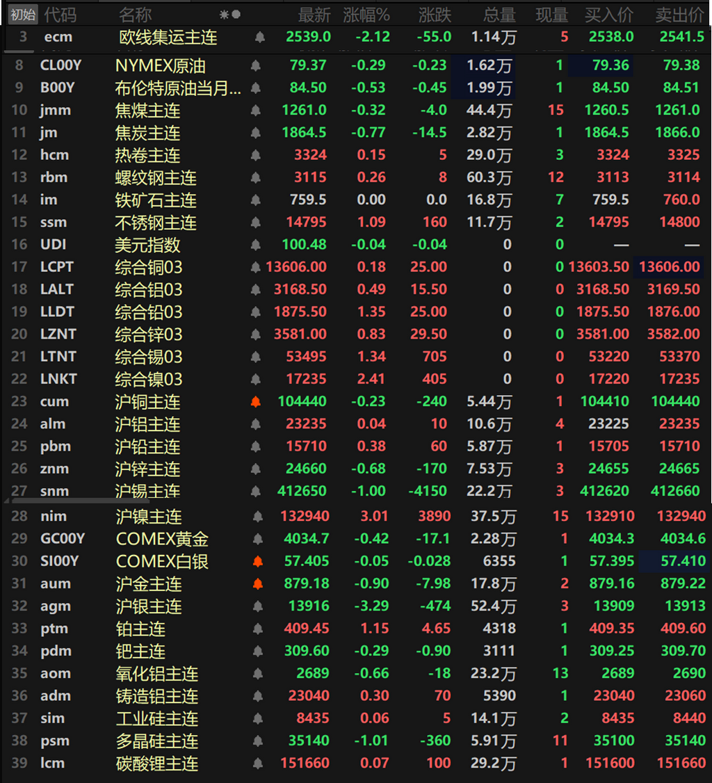The image size is (712, 783).
Task: Select code B00Y in the list
Action: [58, 88]
